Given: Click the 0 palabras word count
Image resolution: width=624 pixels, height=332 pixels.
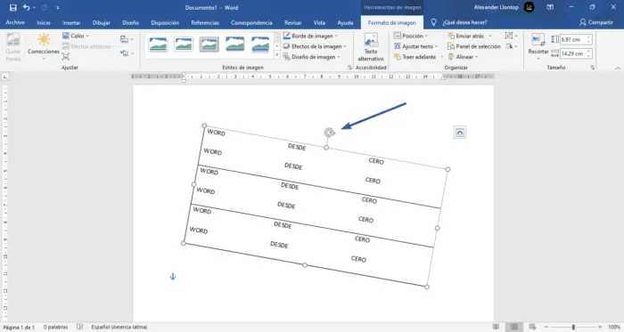Looking at the screenshot, I should pyautogui.click(x=55, y=328).
